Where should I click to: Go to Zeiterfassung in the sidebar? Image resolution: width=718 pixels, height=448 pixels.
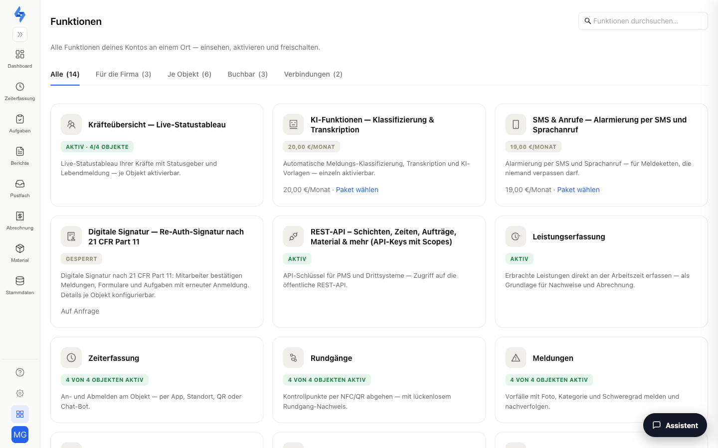[20, 91]
